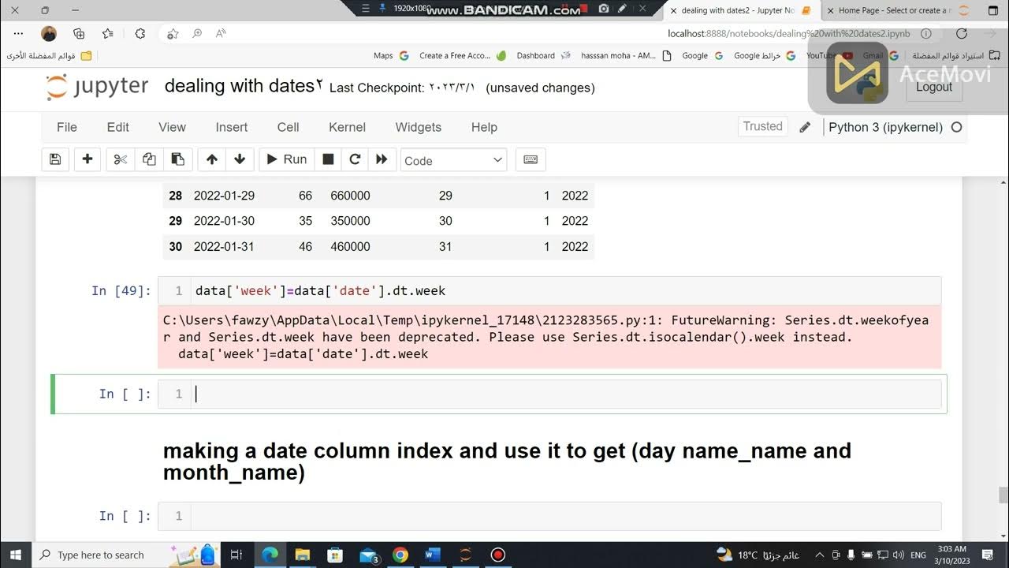Move the selected cell down arrow
Screen dimensions: 1009x568
[240, 159]
